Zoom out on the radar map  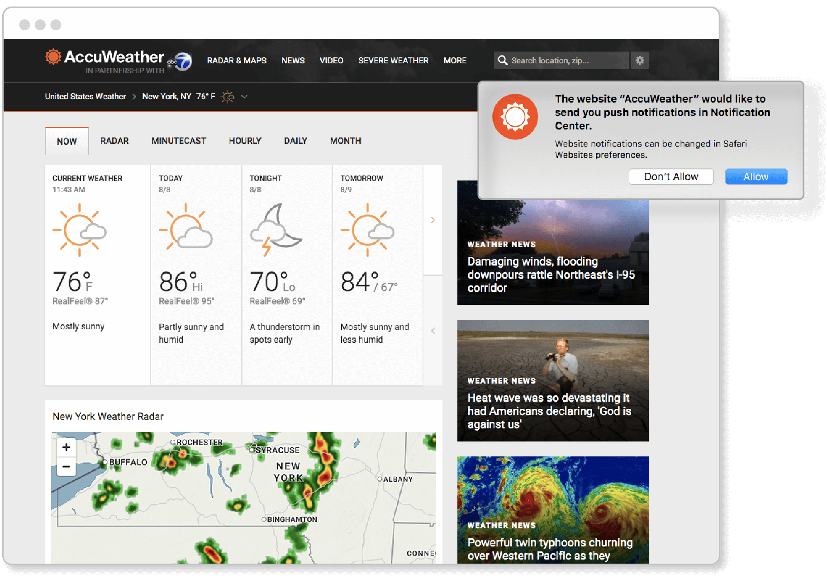pos(67,466)
